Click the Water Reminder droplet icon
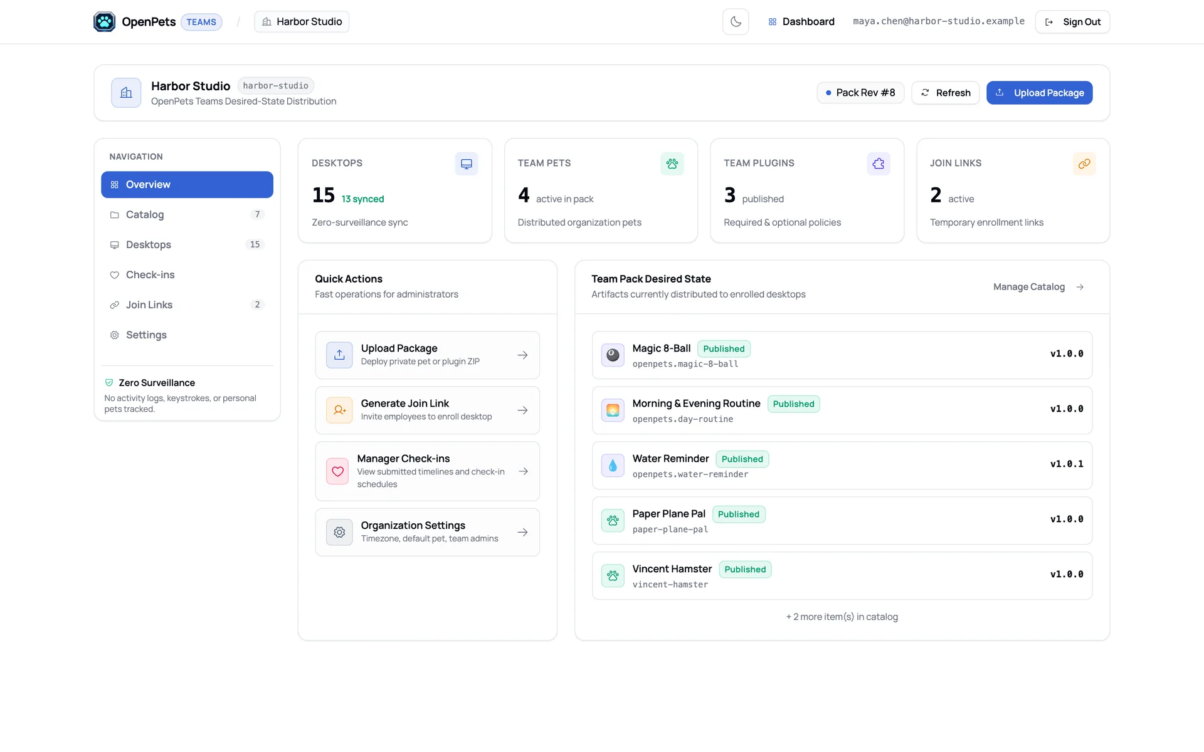The image size is (1204, 752). pos(613,466)
